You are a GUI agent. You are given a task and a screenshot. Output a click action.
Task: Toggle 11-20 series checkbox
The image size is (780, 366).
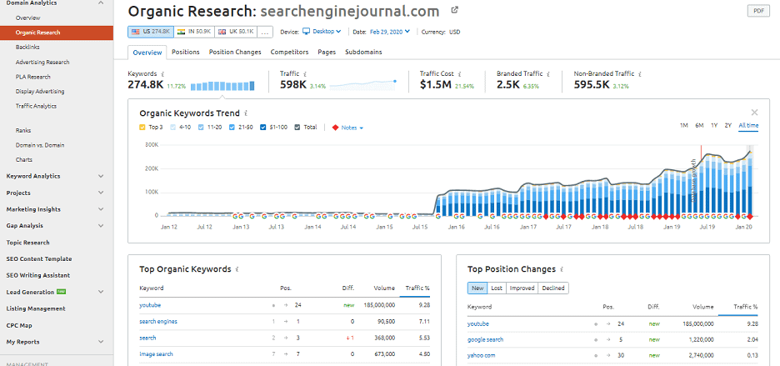[x=201, y=128]
